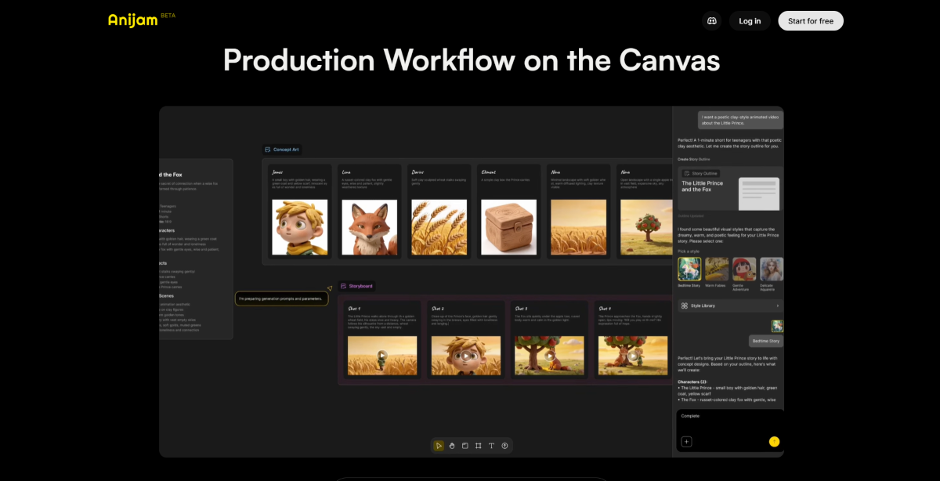Select the frame tool

click(478, 446)
